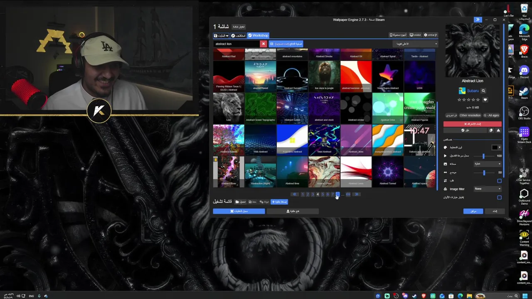Image resolution: width=532 pixels, height=299 pixels.
Task: Click the 'abstract lion' search field
Action: tap(237, 44)
